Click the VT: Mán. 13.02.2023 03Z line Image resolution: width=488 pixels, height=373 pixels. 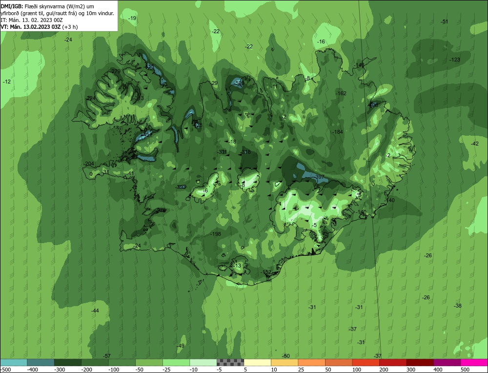click(x=39, y=27)
